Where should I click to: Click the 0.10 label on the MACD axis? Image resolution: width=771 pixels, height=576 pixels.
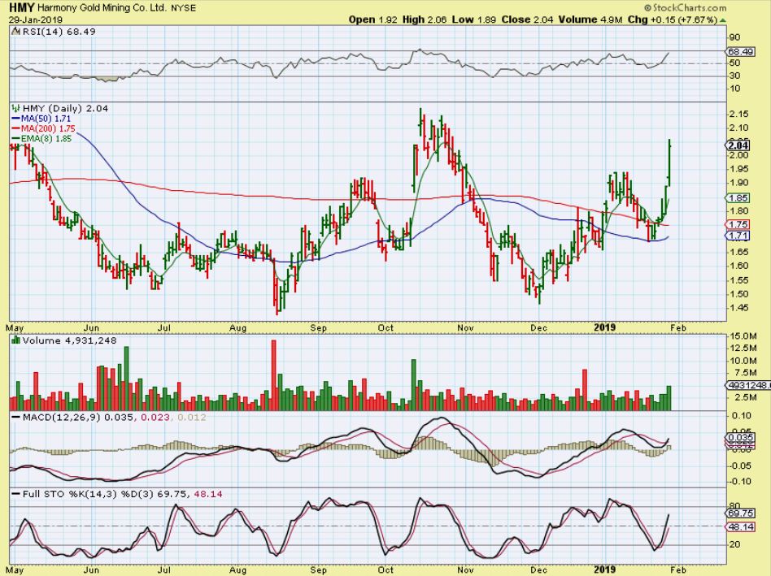tap(741, 416)
